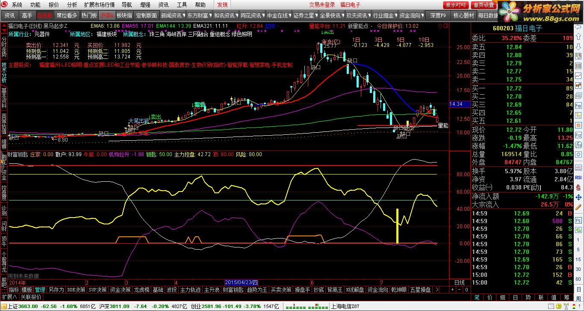Select 基本资料 side tab
This screenshot has width=584, height=311.
4,98
